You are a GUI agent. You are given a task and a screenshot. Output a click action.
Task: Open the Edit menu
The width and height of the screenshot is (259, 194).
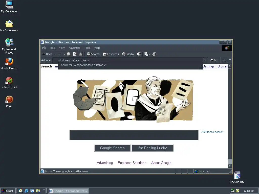53,48
